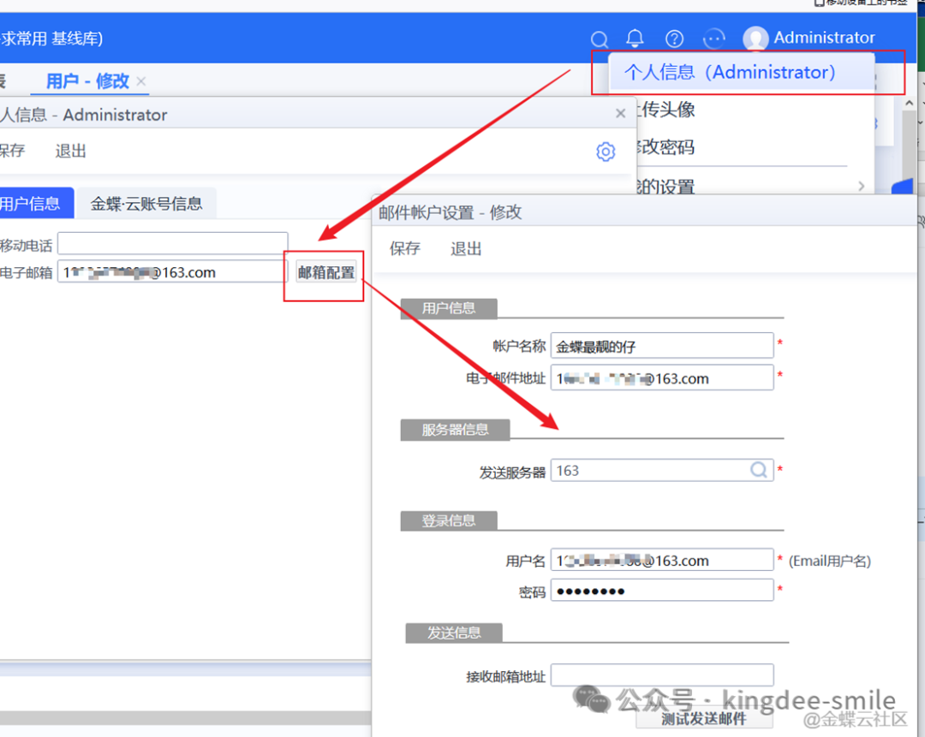925x737 pixels.
Task: Switch to 金蝶·云账号信息 tab
Action: (x=146, y=204)
